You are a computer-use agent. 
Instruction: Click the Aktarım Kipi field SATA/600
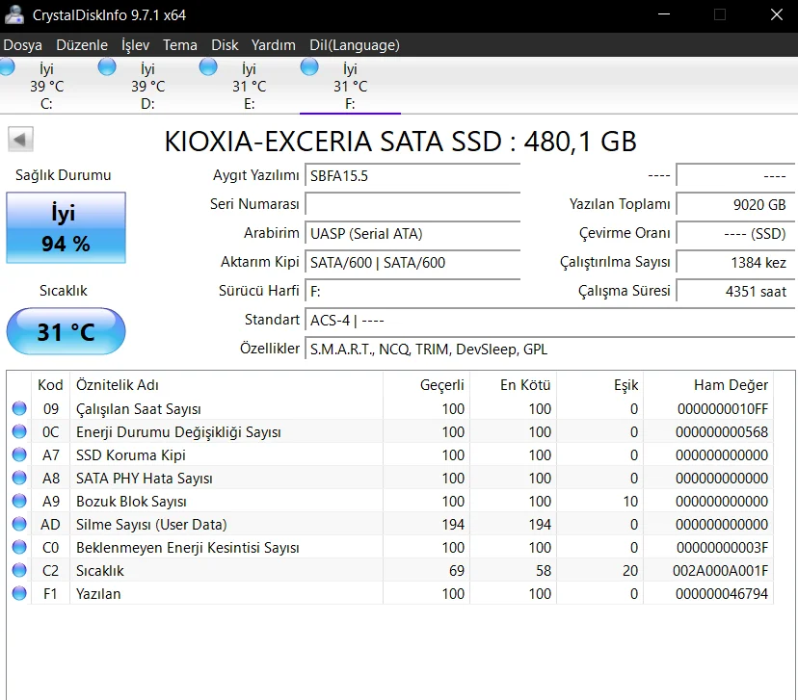(x=412, y=262)
